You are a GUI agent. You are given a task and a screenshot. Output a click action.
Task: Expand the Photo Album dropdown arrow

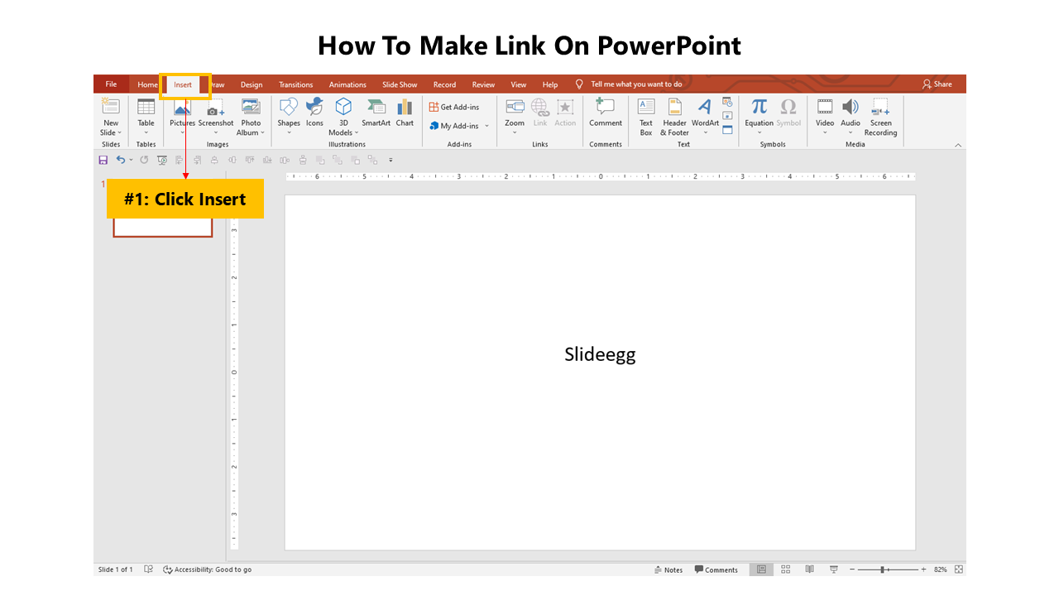pos(262,132)
